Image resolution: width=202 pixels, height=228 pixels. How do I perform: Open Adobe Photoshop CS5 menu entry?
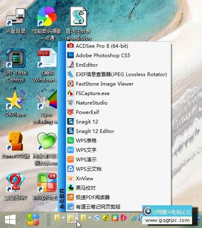[118, 56]
